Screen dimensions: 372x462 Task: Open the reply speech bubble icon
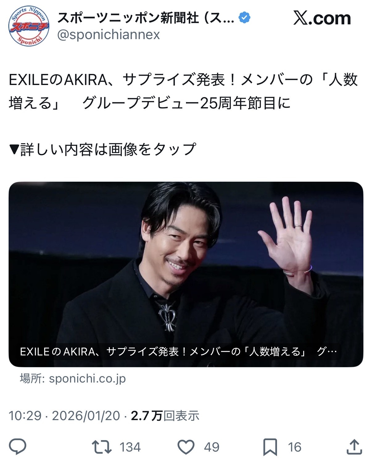tap(18, 447)
